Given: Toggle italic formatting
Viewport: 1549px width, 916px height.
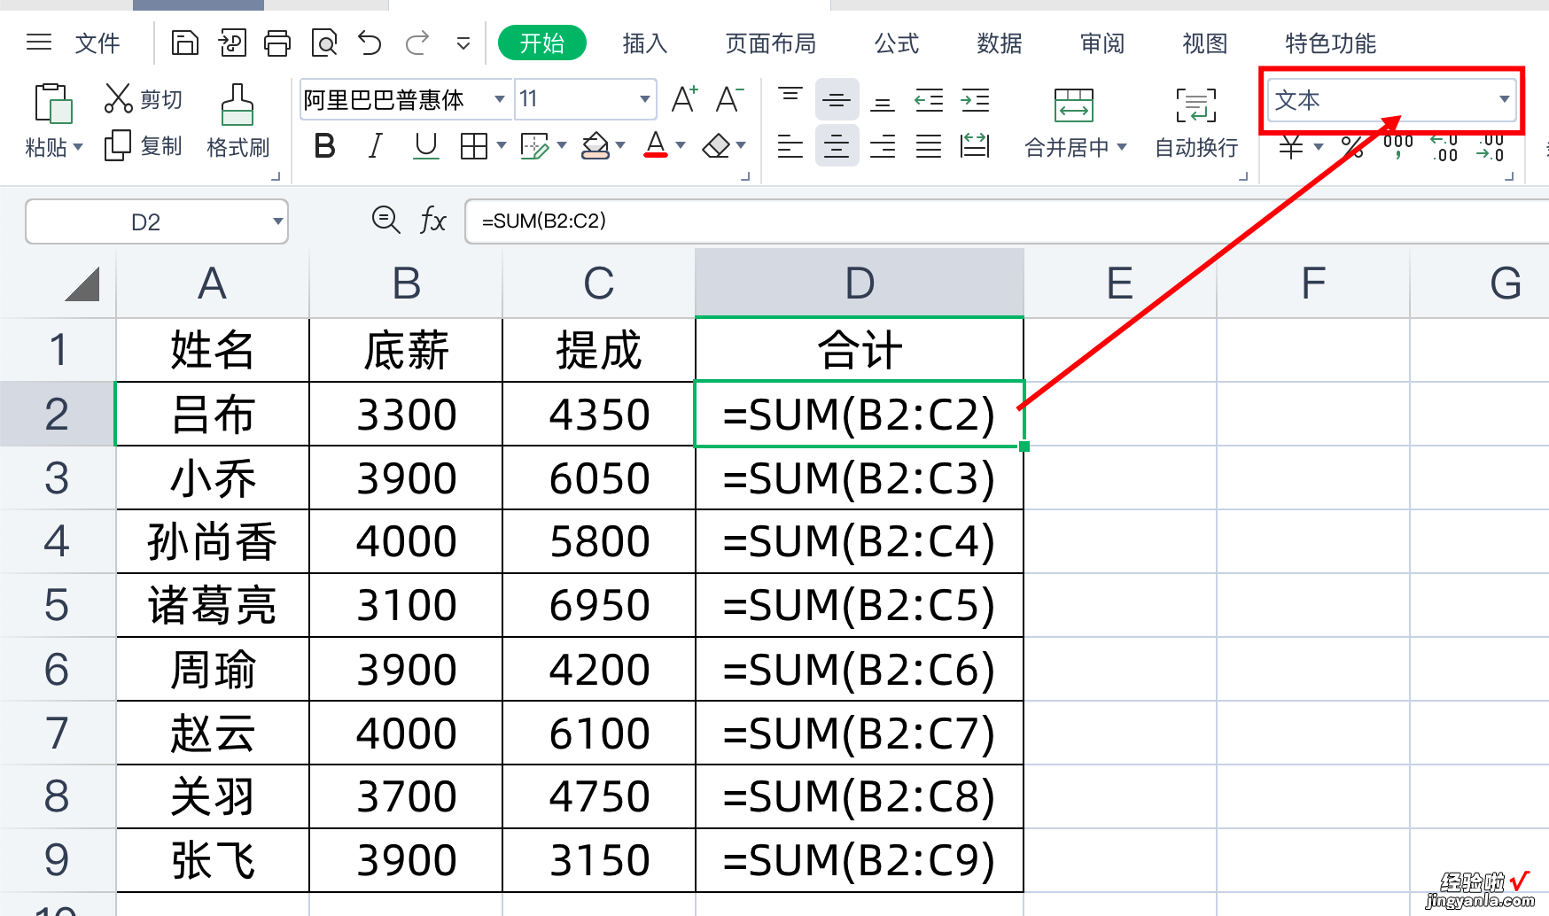Looking at the screenshot, I should click(x=375, y=145).
